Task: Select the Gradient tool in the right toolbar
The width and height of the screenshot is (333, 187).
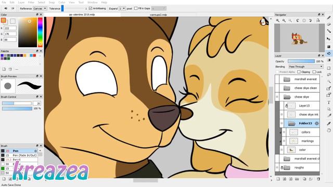Action: click(329, 60)
